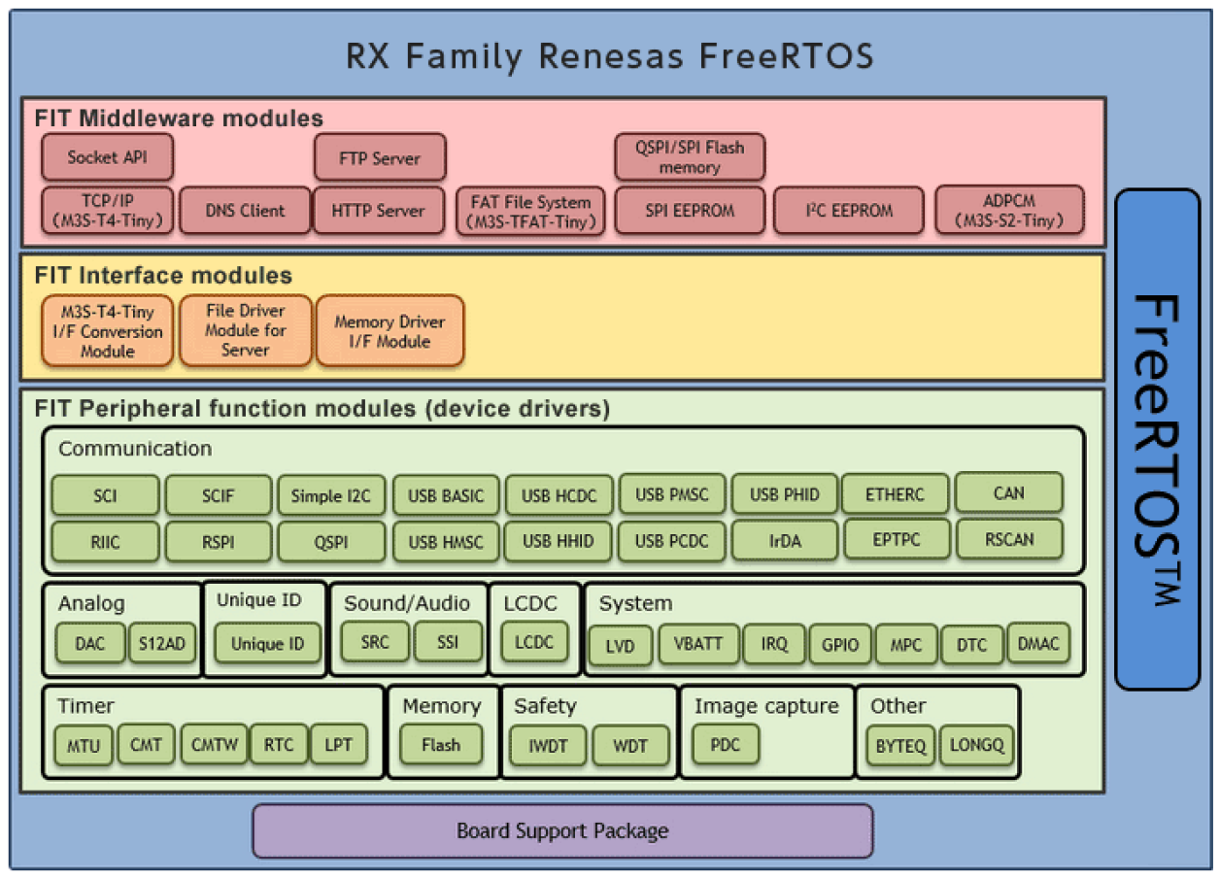Expand the Communication group
The image size is (1220, 879).
tap(135, 449)
